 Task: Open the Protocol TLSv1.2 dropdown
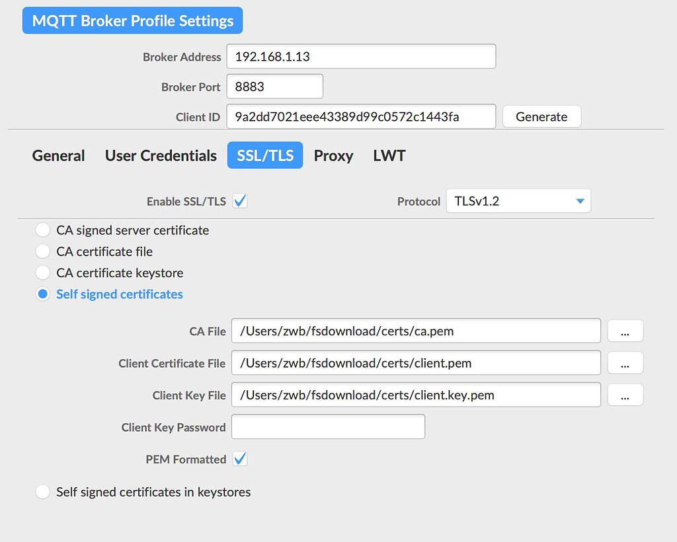pyautogui.click(x=518, y=201)
